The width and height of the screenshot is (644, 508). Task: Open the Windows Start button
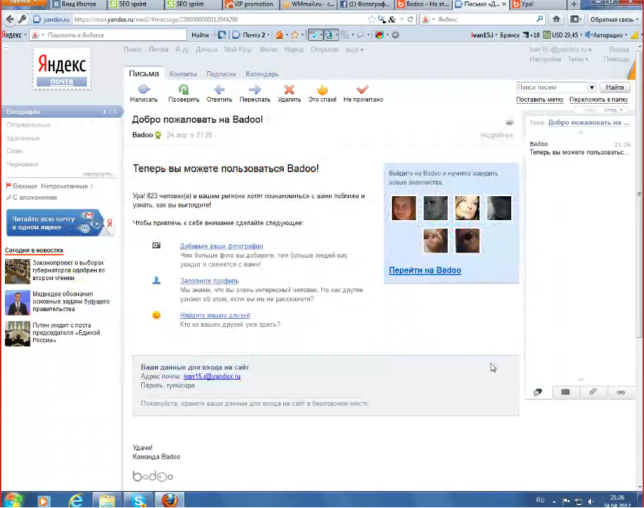(x=12, y=500)
